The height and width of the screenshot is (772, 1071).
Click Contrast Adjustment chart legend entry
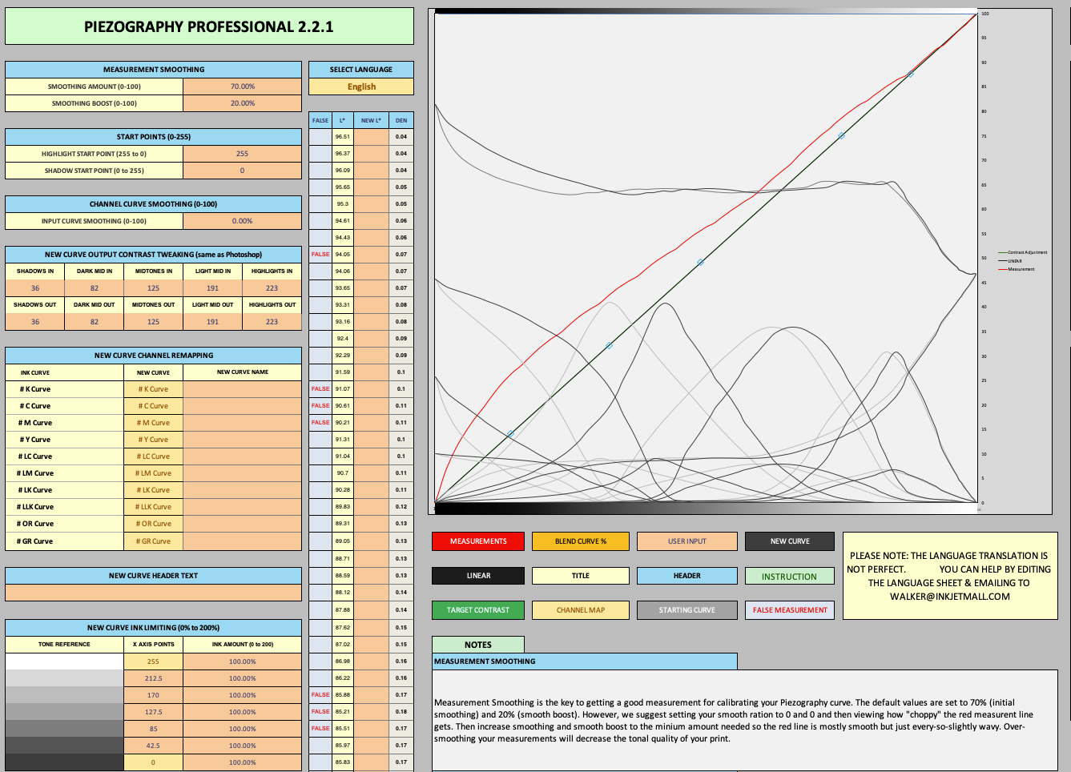click(1023, 252)
